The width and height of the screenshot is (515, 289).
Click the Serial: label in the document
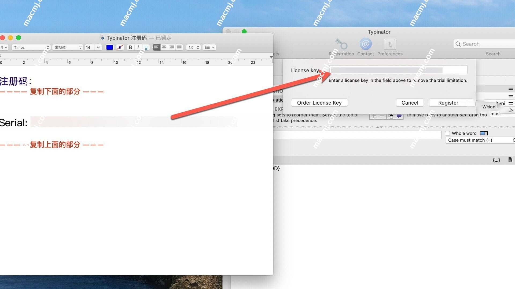click(13, 123)
